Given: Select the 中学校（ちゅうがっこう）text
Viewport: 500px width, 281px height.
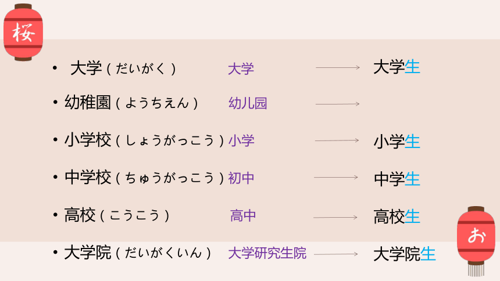Looking at the screenshot, I should click(x=144, y=178).
